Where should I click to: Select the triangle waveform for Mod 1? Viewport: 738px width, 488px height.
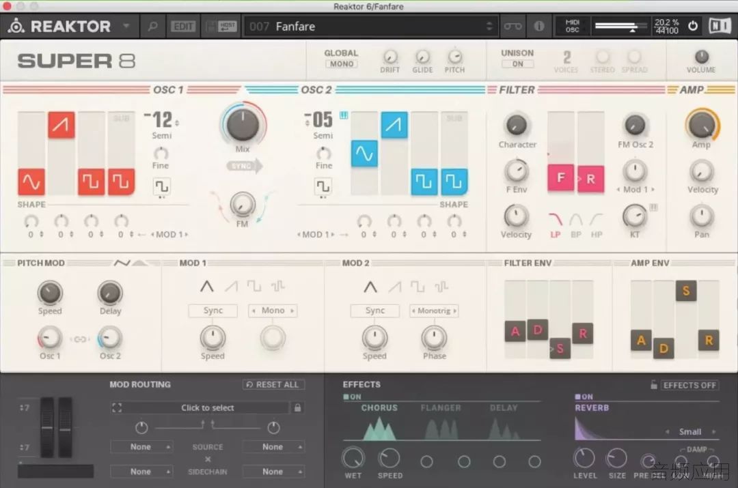[x=206, y=286]
